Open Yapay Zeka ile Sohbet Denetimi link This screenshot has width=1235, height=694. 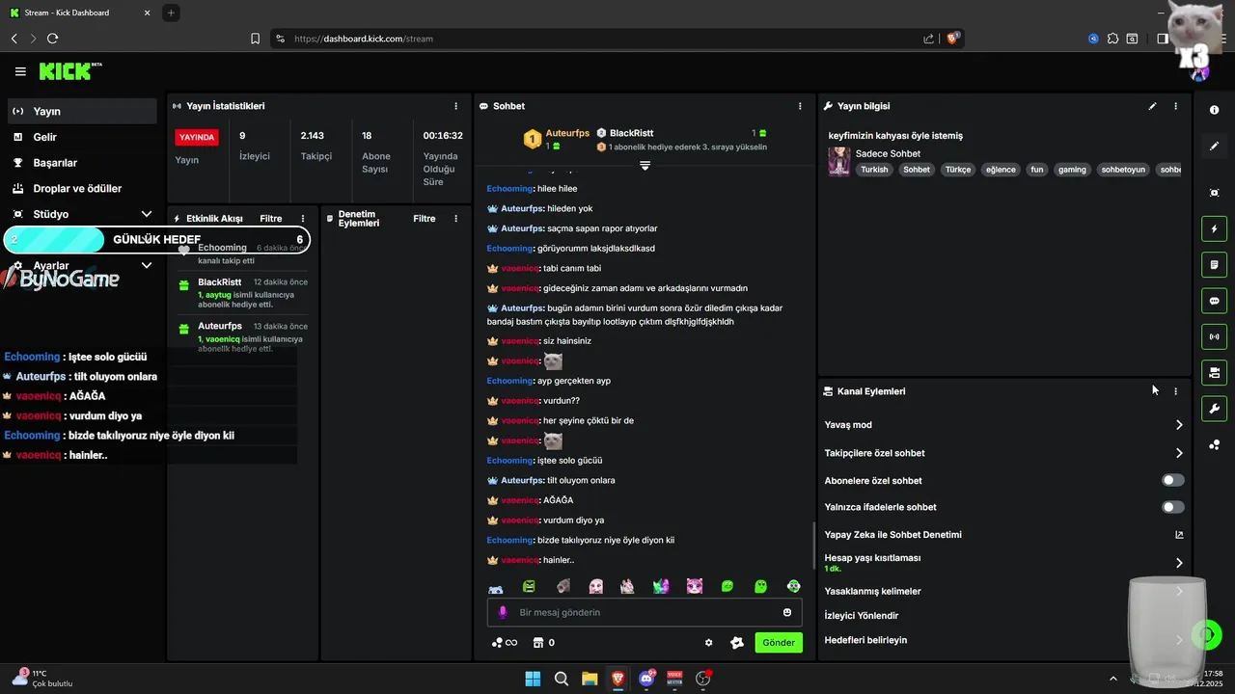[x=1003, y=535]
